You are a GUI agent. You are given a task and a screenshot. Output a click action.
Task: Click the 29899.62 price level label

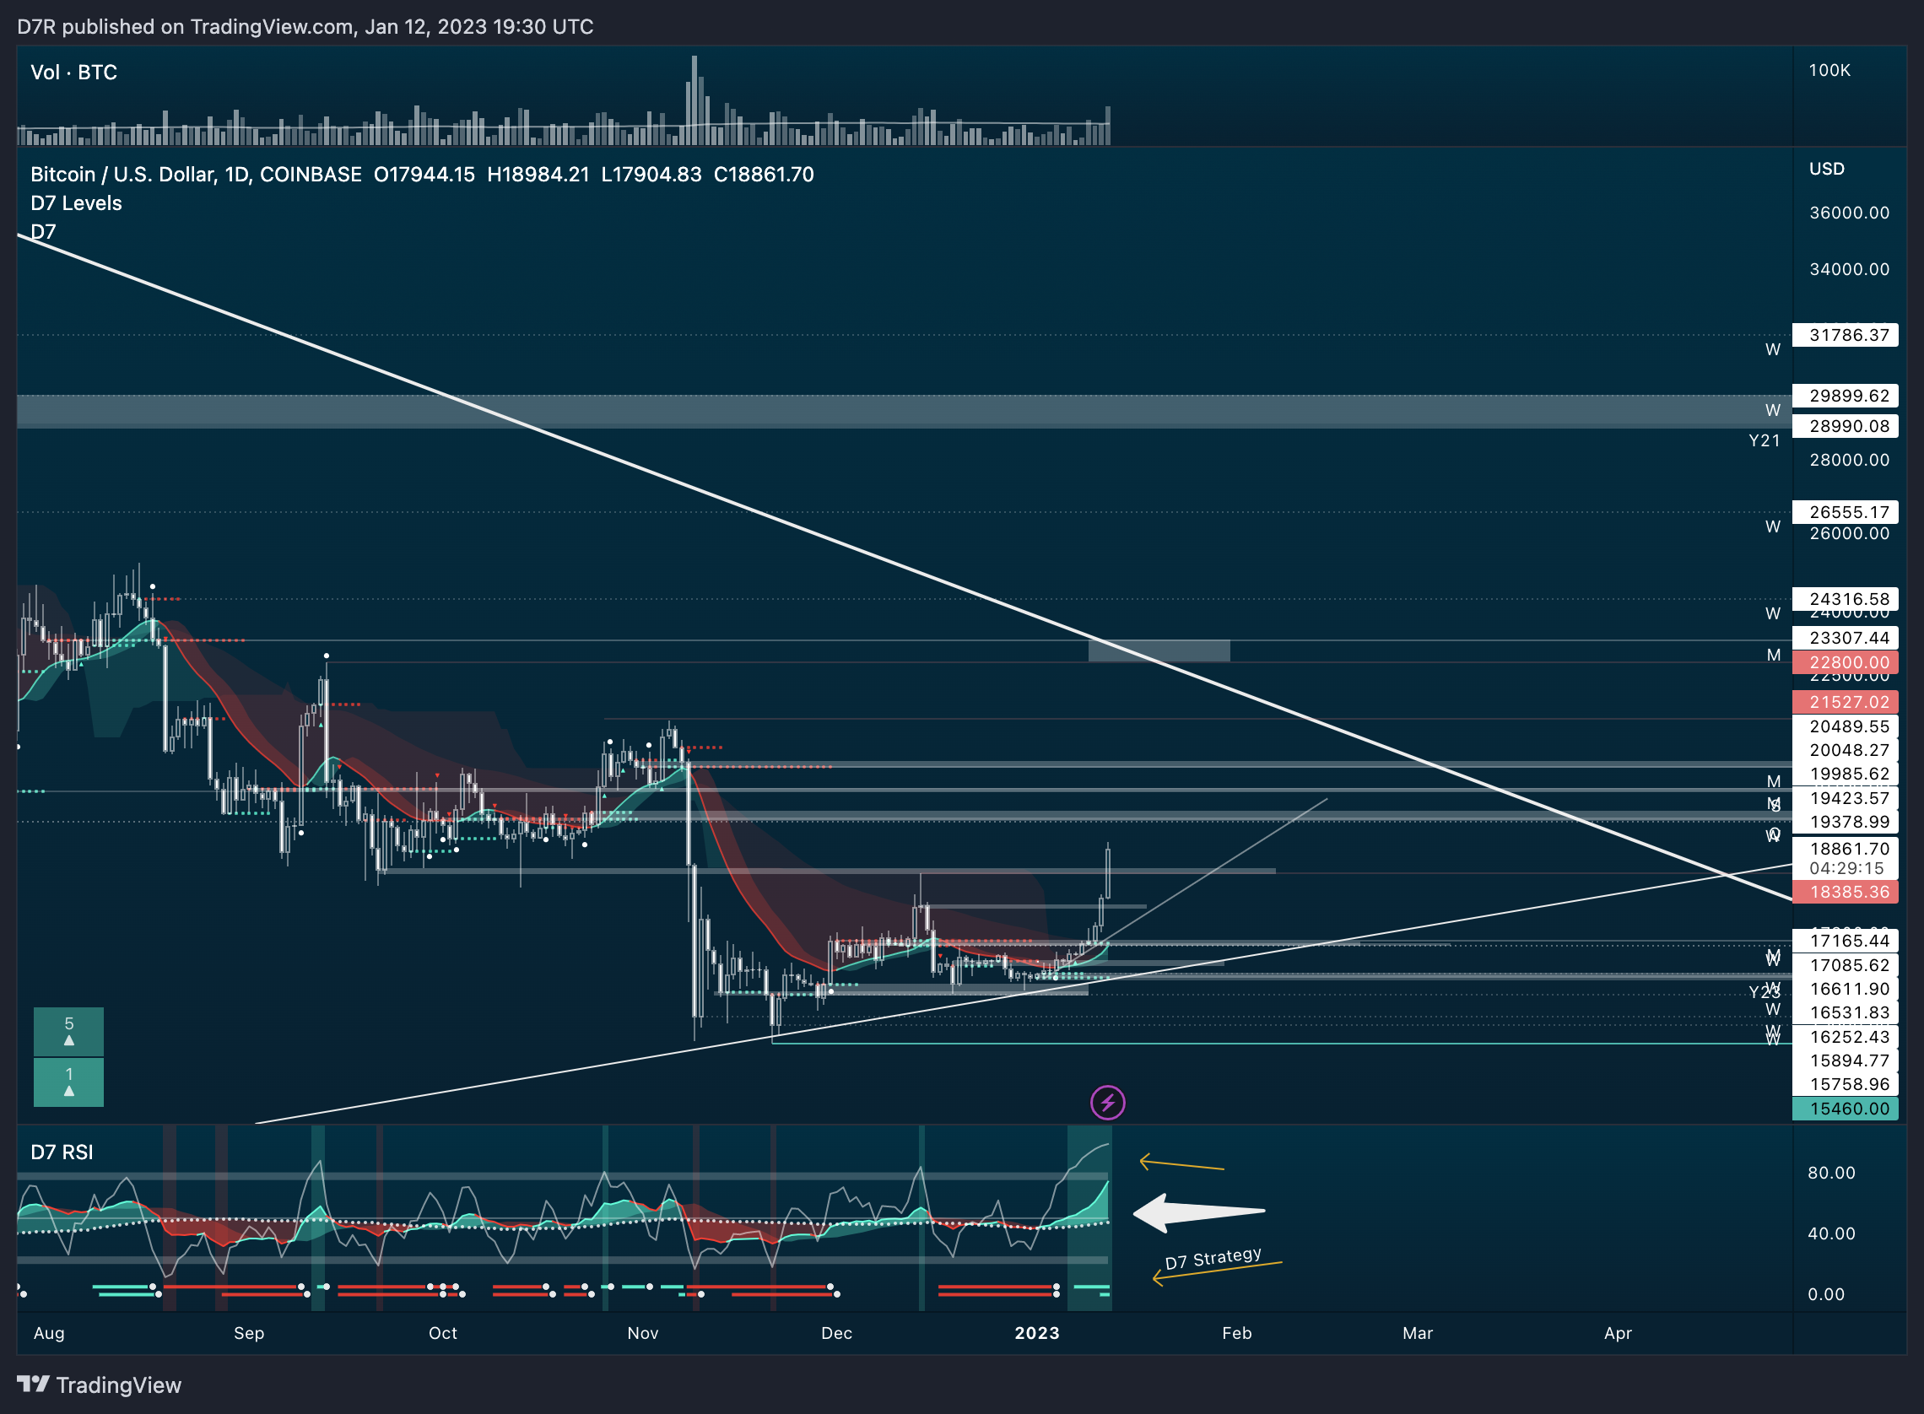(1845, 396)
